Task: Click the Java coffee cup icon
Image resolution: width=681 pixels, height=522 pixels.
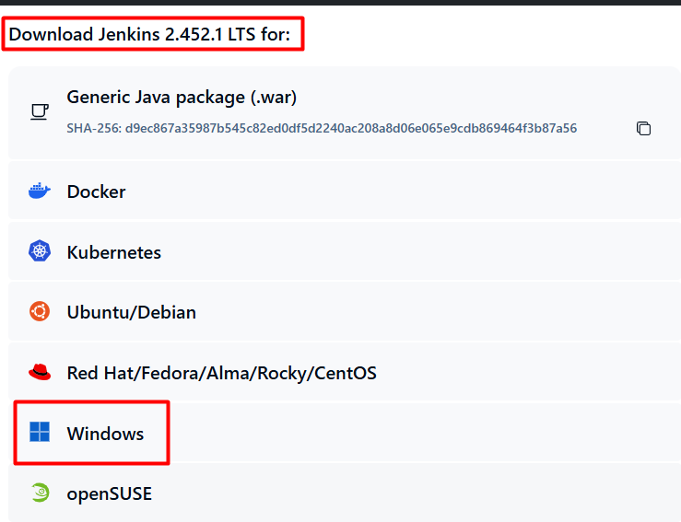Action: [x=40, y=112]
